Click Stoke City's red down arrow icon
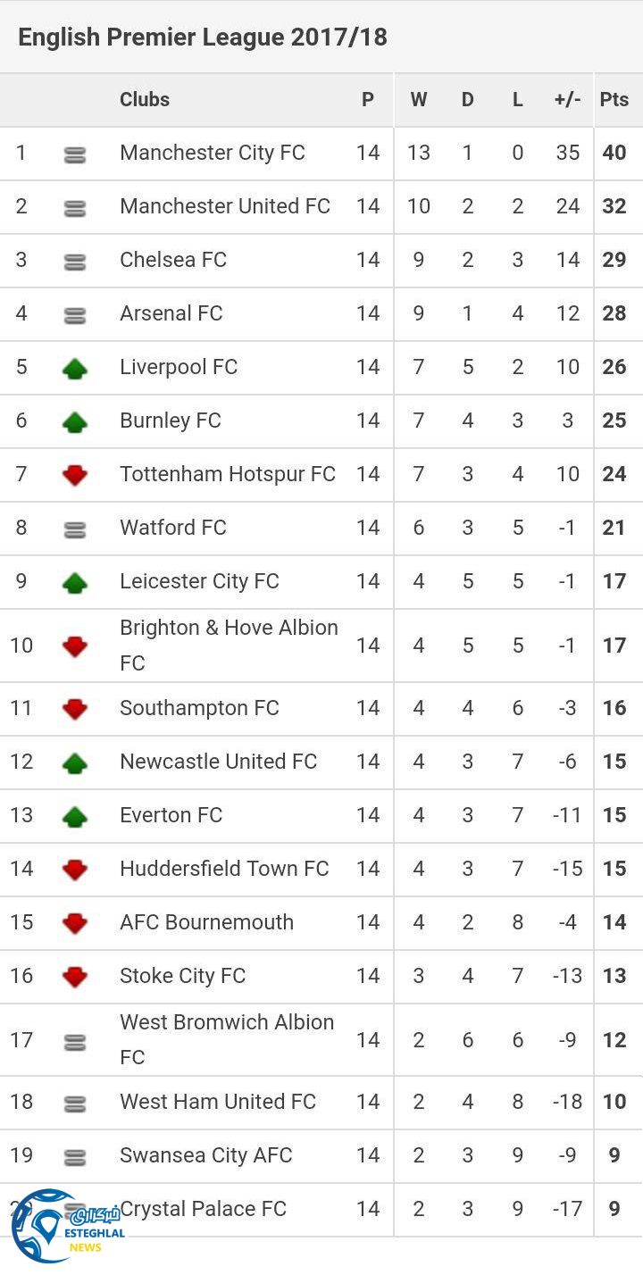Screen dimensions: 643x1283 (x=75, y=977)
